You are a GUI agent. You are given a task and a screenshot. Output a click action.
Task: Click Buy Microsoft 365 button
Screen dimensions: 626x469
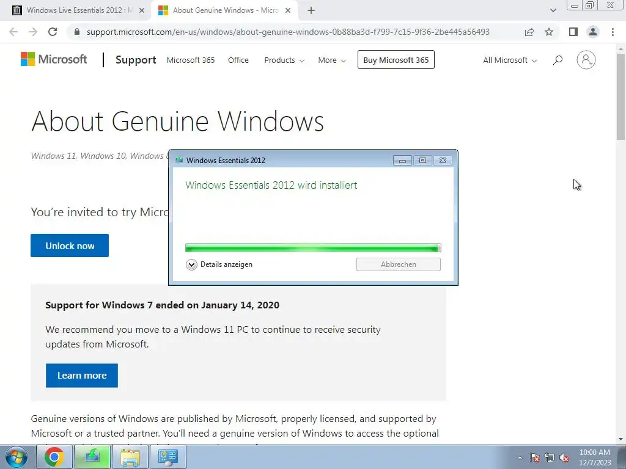click(396, 60)
